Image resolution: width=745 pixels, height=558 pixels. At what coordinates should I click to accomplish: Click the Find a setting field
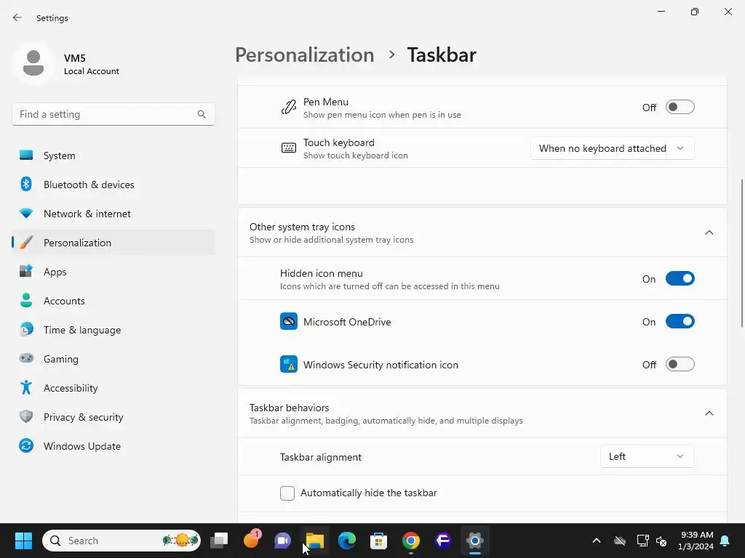113,114
